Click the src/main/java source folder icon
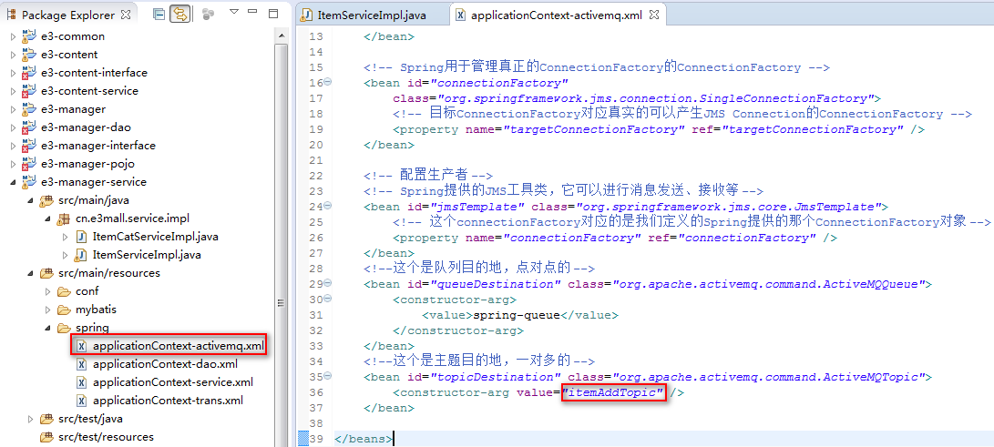The width and height of the screenshot is (994, 447). (46, 200)
